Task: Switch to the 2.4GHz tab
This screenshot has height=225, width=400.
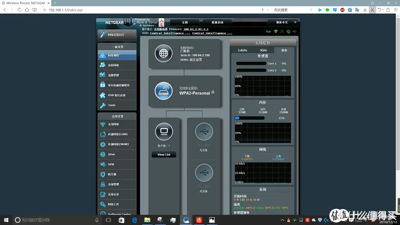Action: point(242,50)
